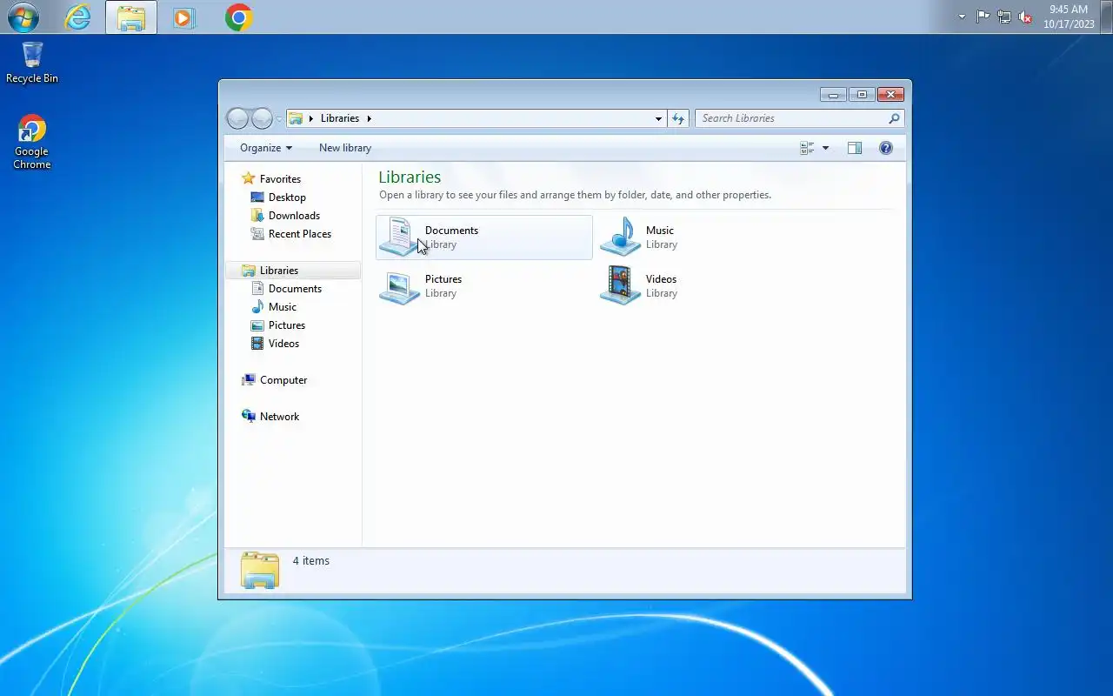Expand the More view options arrow
1113x696 pixels.
[825, 148]
